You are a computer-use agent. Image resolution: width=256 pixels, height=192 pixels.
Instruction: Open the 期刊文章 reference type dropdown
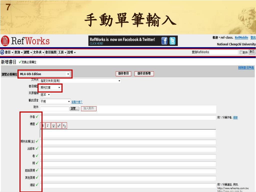(50, 88)
